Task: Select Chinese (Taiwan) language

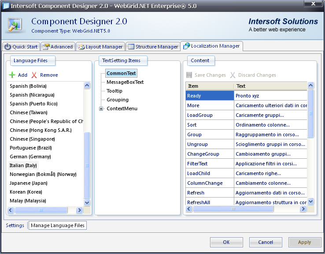Action: point(29,112)
